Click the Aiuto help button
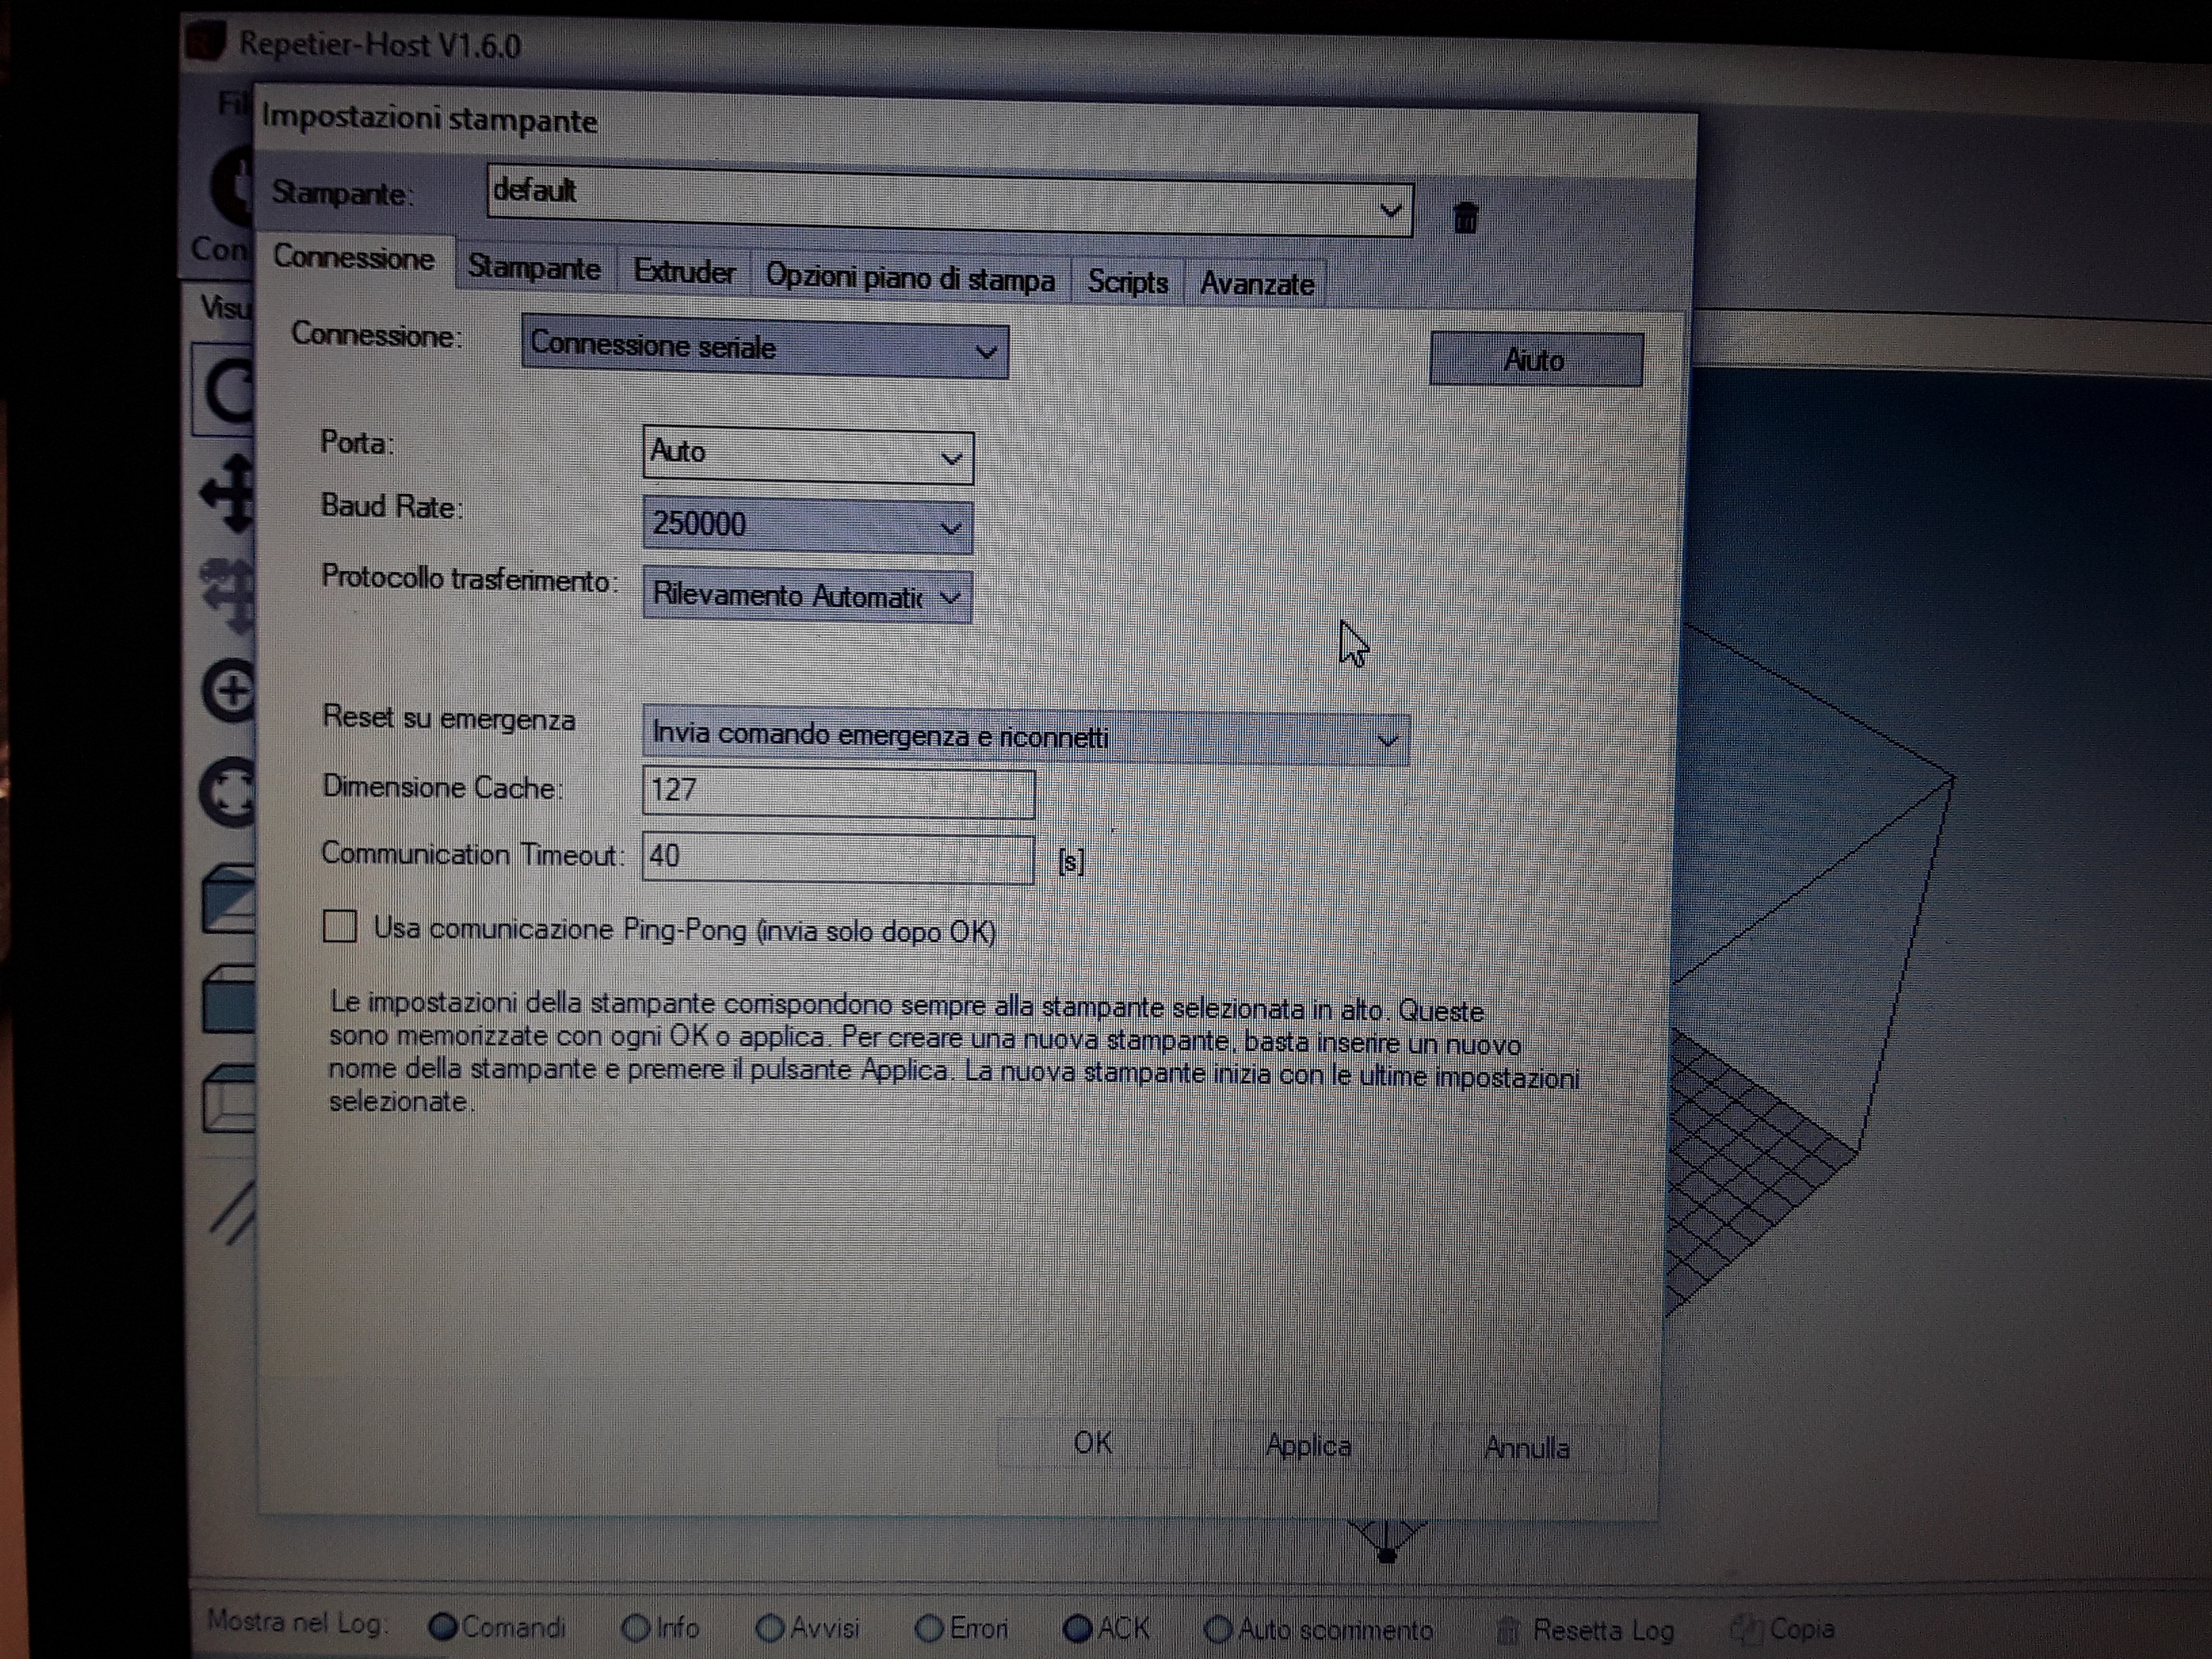The image size is (2212, 1659). [x=1535, y=359]
